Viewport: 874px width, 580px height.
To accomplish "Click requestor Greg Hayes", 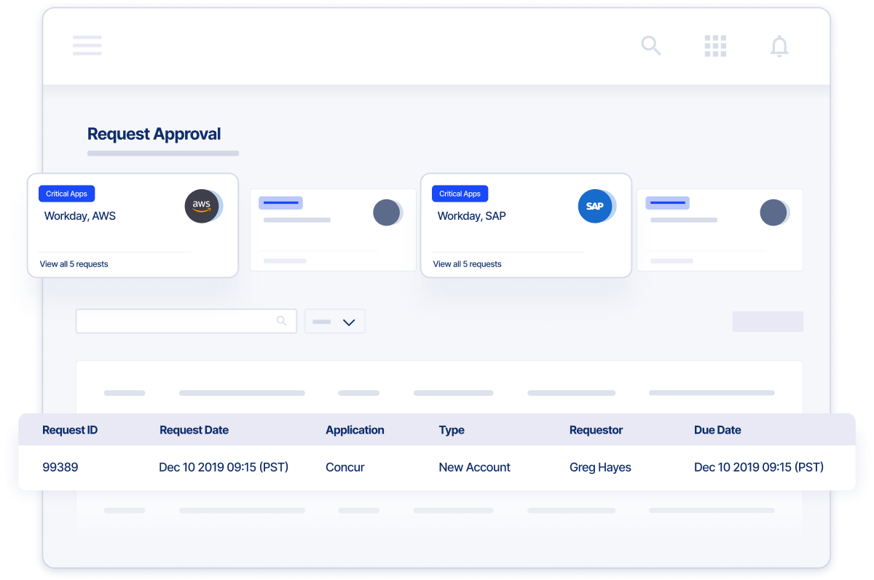I will tap(599, 467).
